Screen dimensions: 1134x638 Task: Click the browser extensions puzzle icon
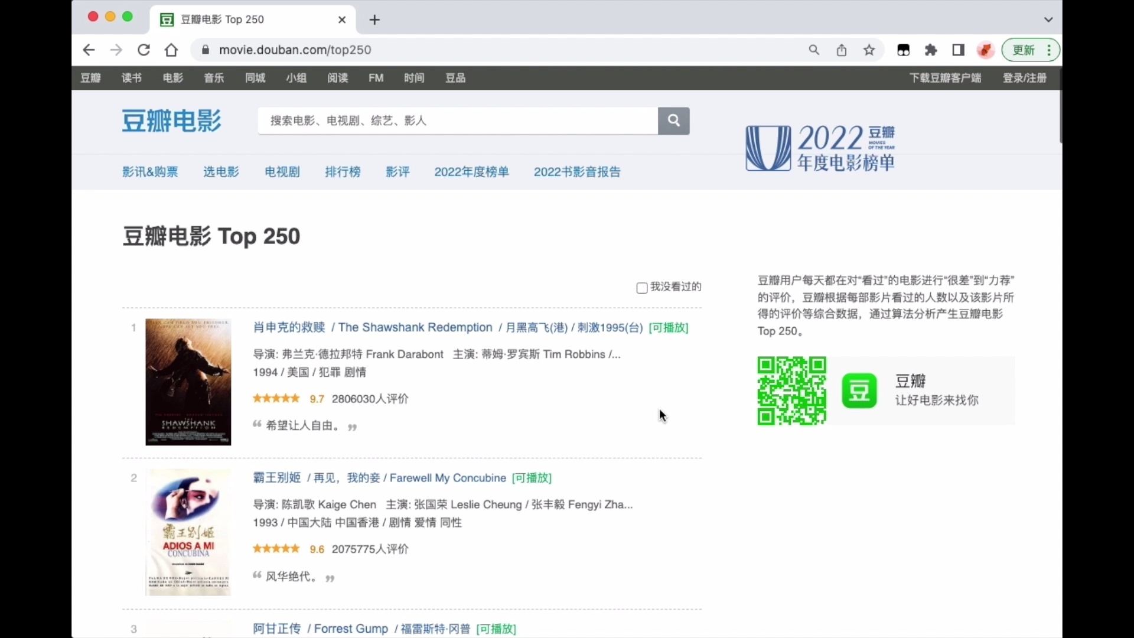[930, 50]
